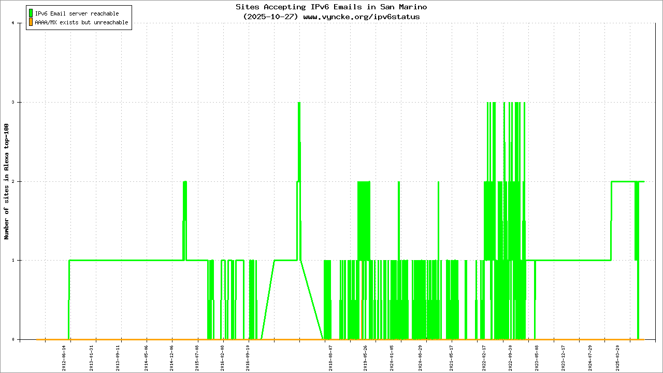Select the 'IPv6 Email server reachable' legend label
Viewport: 663px width, 373px height.
(x=77, y=13)
